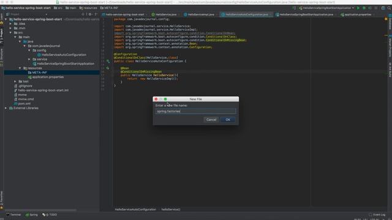Select application.properties in project tree

[46, 77]
